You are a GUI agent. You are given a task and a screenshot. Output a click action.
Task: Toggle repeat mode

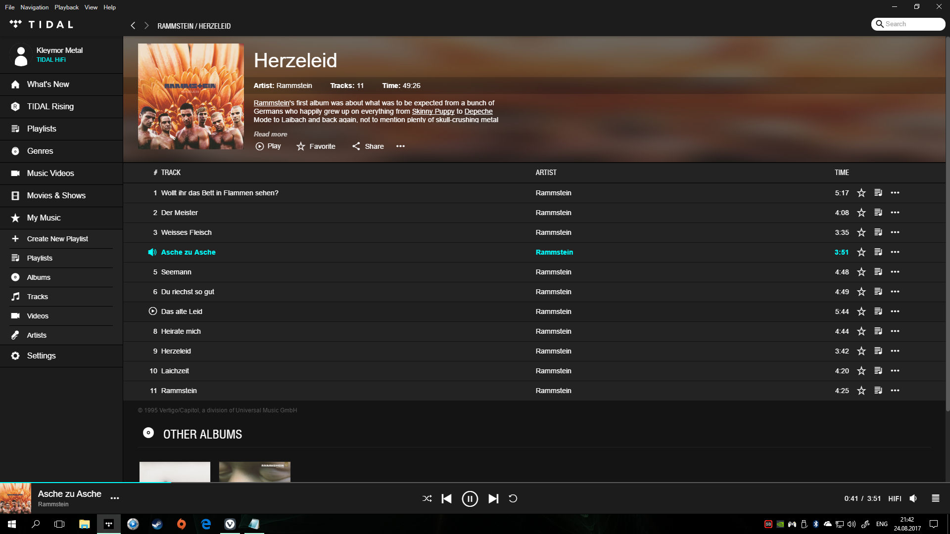[x=513, y=498]
